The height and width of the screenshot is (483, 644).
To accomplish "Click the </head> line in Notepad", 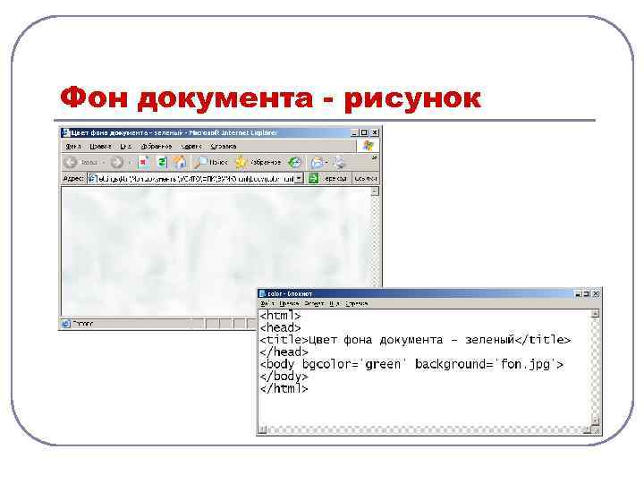I will point(284,352).
